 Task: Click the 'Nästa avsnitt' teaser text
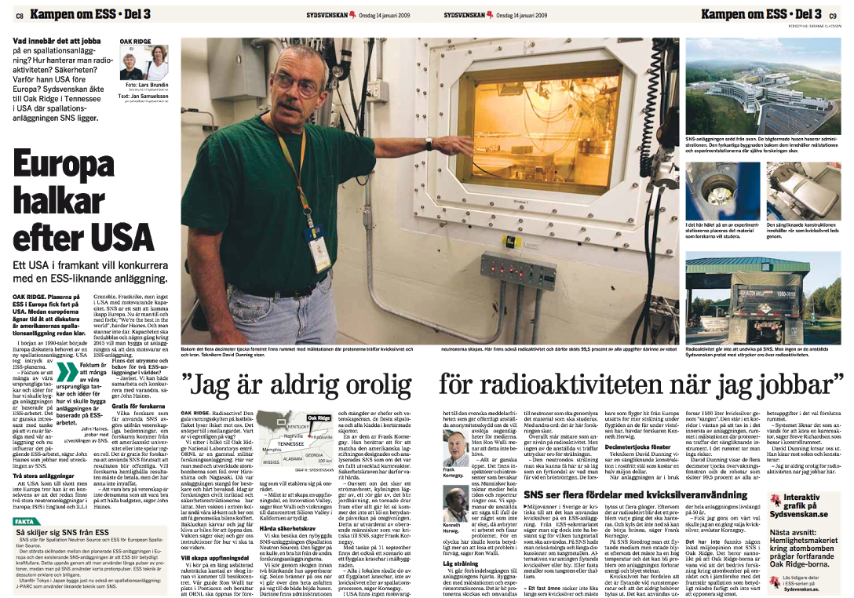click(803, 549)
